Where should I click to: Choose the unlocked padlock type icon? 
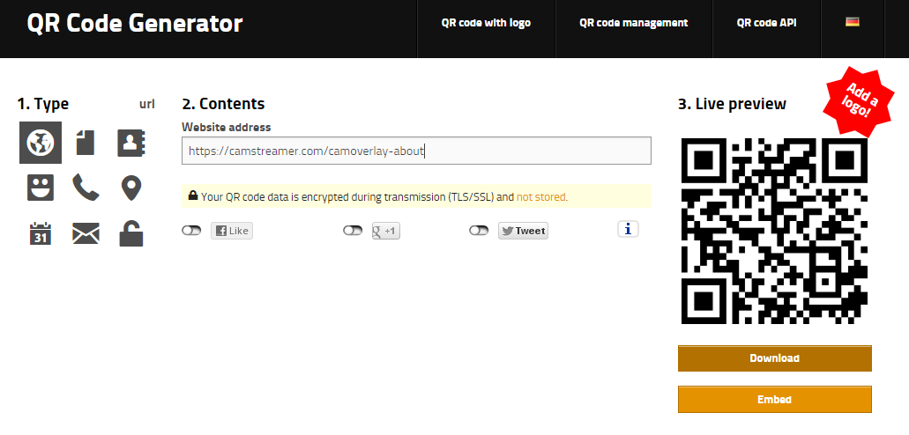point(131,233)
